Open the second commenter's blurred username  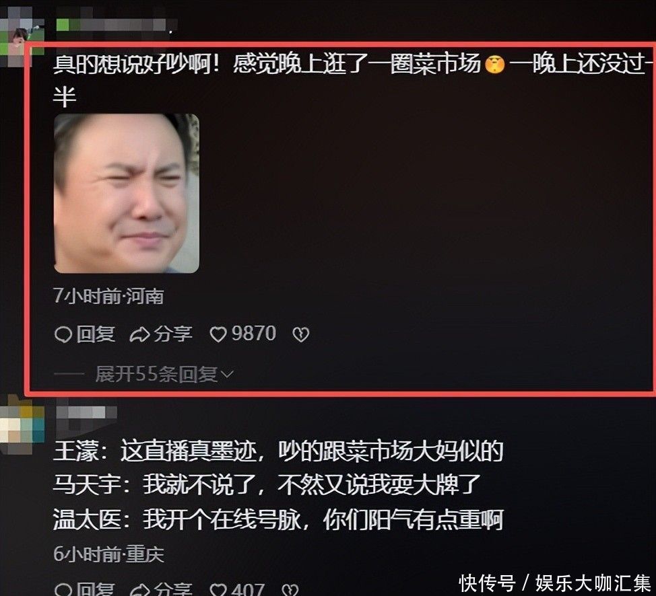(86, 415)
